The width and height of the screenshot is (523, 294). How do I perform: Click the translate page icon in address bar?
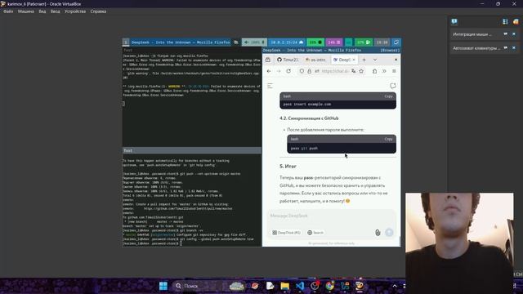tap(354, 71)
